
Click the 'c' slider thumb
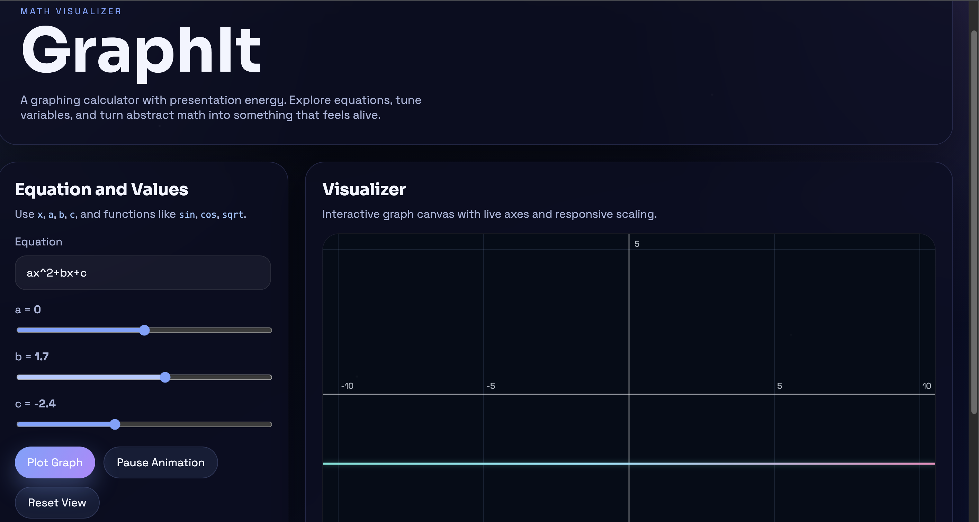pyautogui.click(x=115, y=424)
